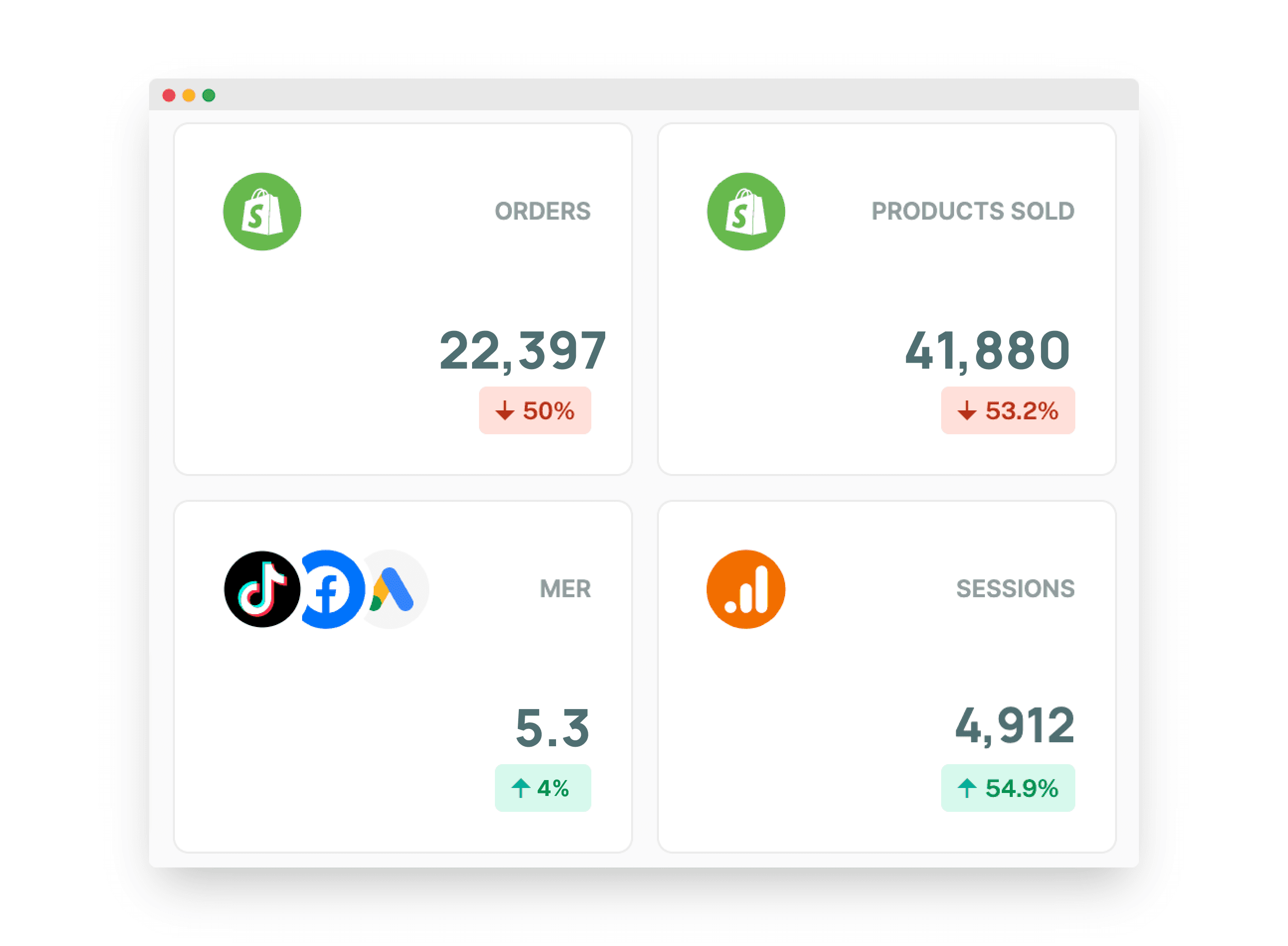
Task: Click the green 4% increase badge
Action: [x=542, y=788]
